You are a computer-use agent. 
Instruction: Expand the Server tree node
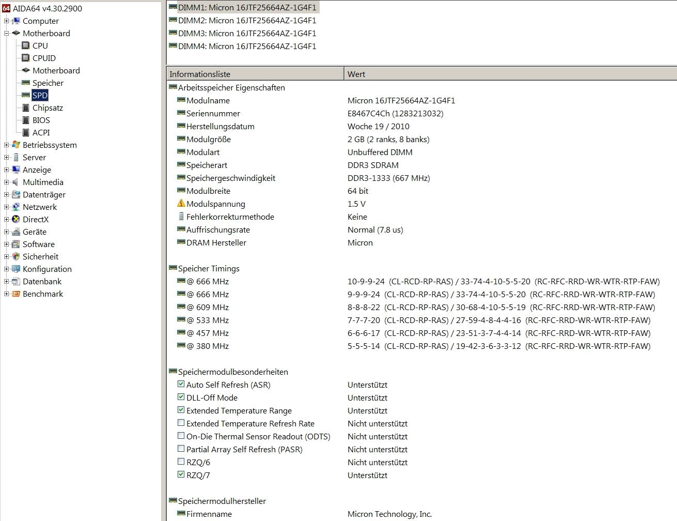tap(6, 158)
